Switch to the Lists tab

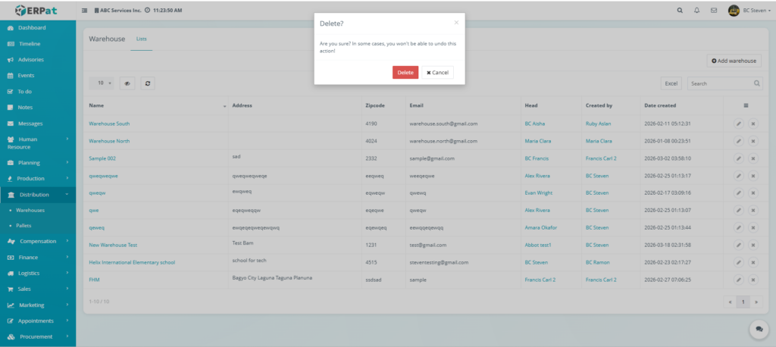(142, 39)
